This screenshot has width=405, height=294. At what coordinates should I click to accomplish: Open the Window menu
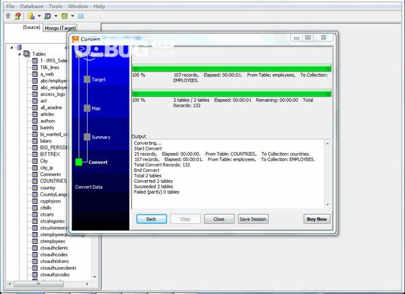pos(78,6)
